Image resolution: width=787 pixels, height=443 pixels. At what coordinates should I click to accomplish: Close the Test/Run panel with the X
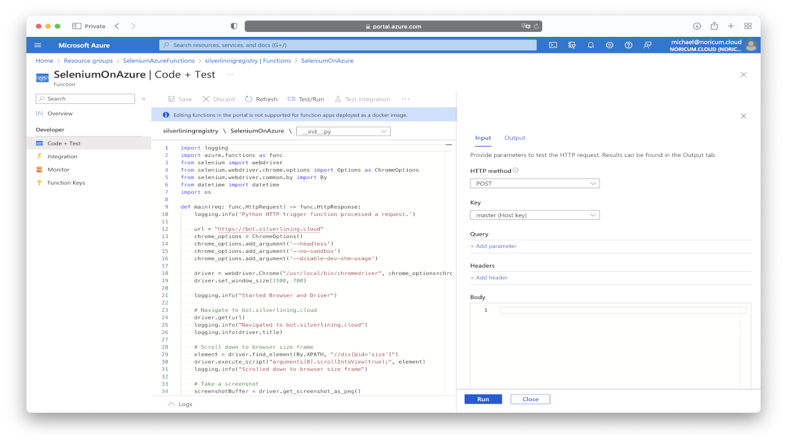[x=743, y=116]
